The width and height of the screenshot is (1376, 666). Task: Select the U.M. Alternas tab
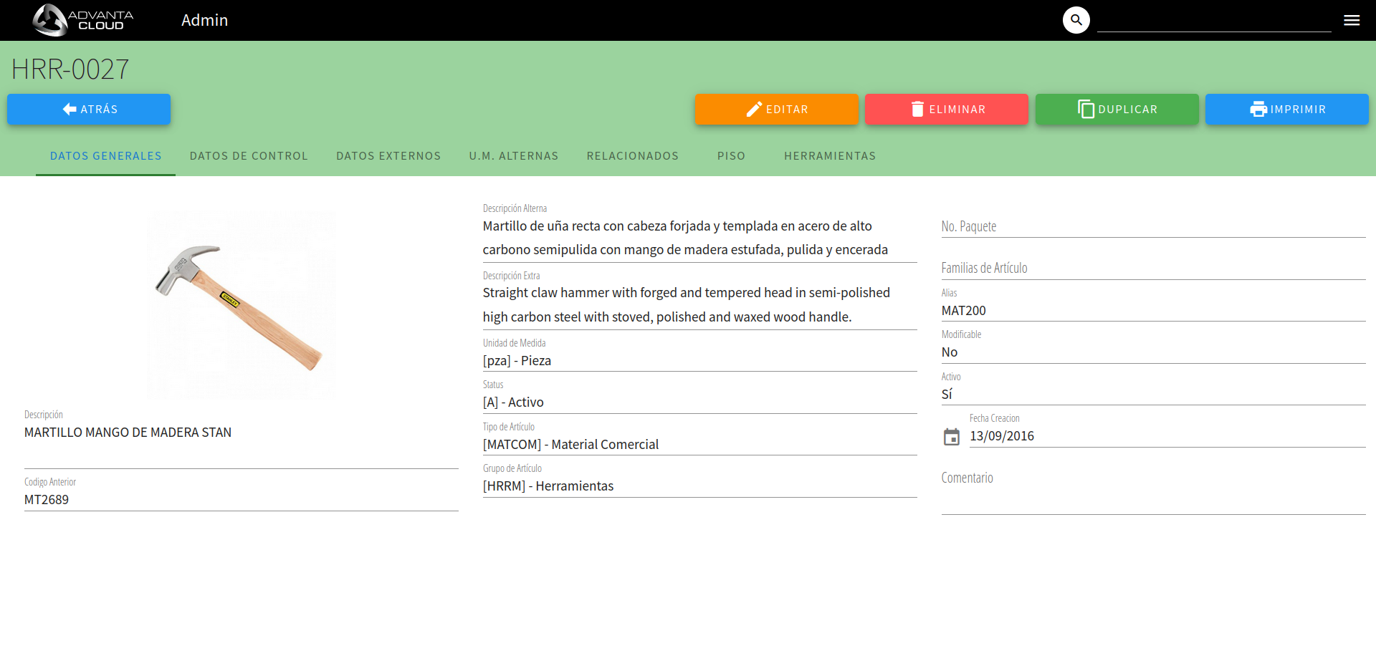pyautogui.click(x=514, y=155)
